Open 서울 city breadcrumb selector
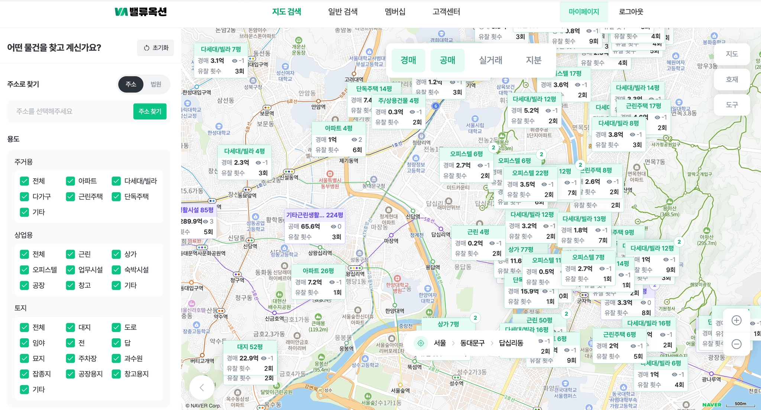The height and width of the screenshot is (410, 761). [x=440, y=343]
